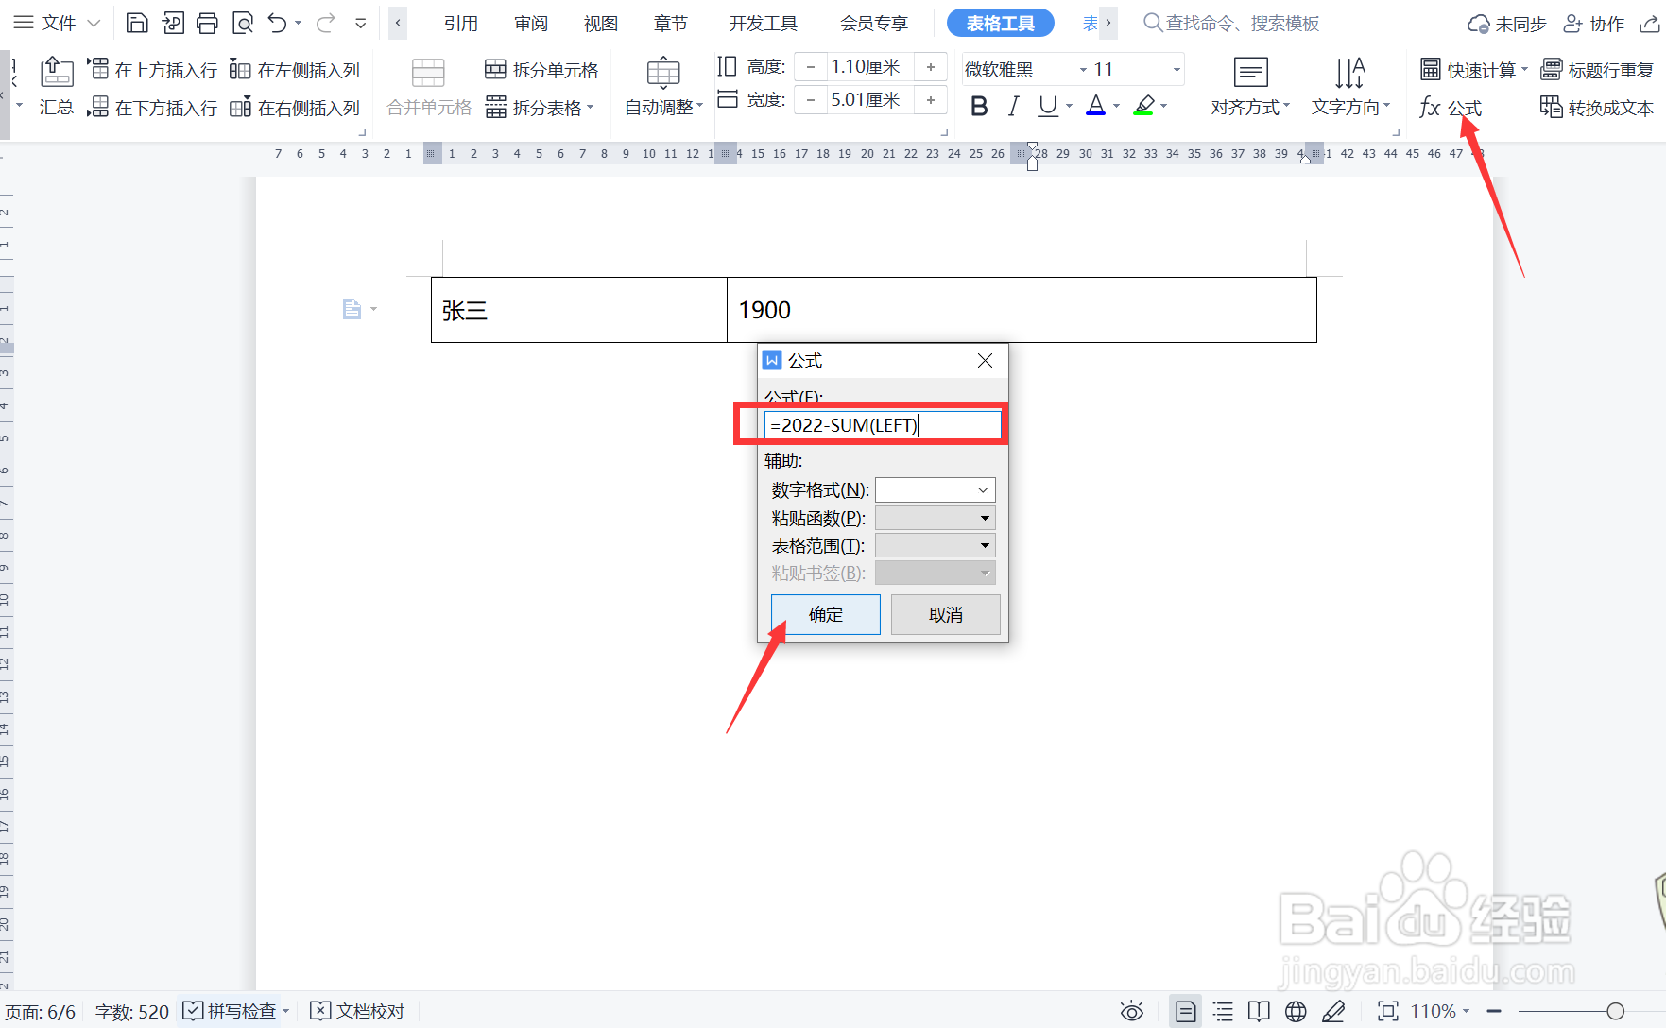This screenshot has height=1028, width=1666.
Task: Close the Formula dialog with X
Action: click(985, 361)
